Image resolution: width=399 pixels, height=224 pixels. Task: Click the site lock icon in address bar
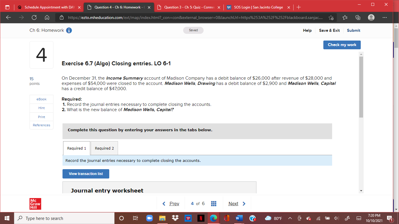[x=62, y=17]
